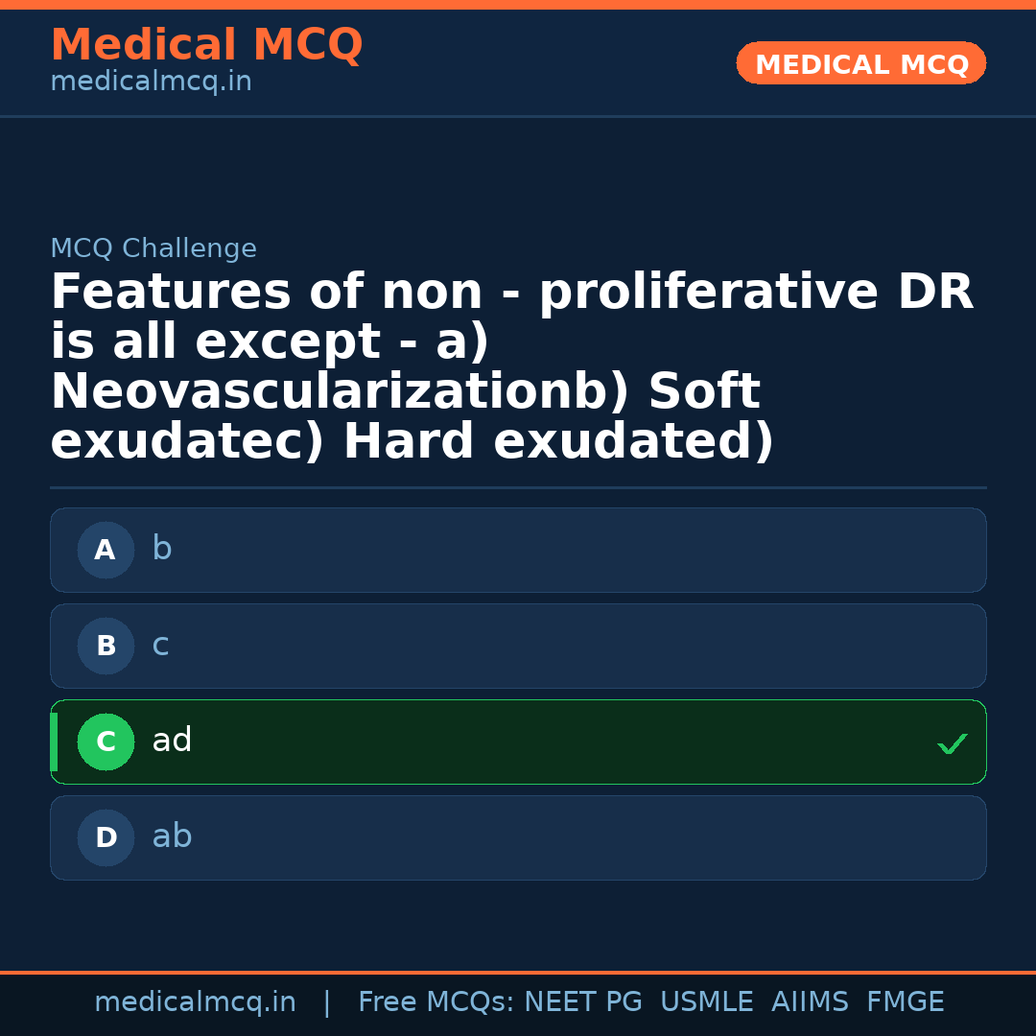
Task: Open the medicalmcq.in link in the footer
Action: 195,1002
